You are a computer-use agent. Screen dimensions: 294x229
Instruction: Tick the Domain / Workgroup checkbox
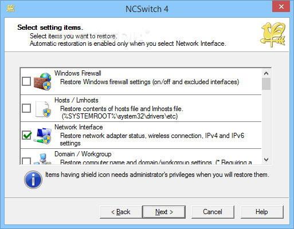click(26, 161)
